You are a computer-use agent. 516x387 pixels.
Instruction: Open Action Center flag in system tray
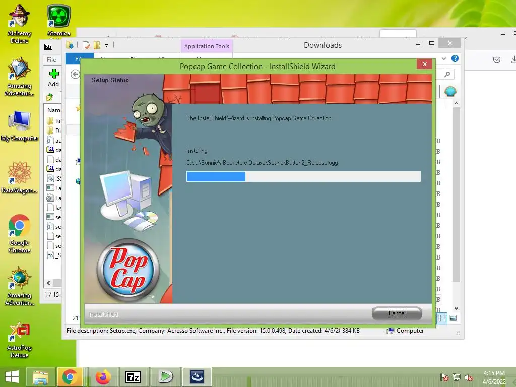pyautogui.click(x=444, y=377)
